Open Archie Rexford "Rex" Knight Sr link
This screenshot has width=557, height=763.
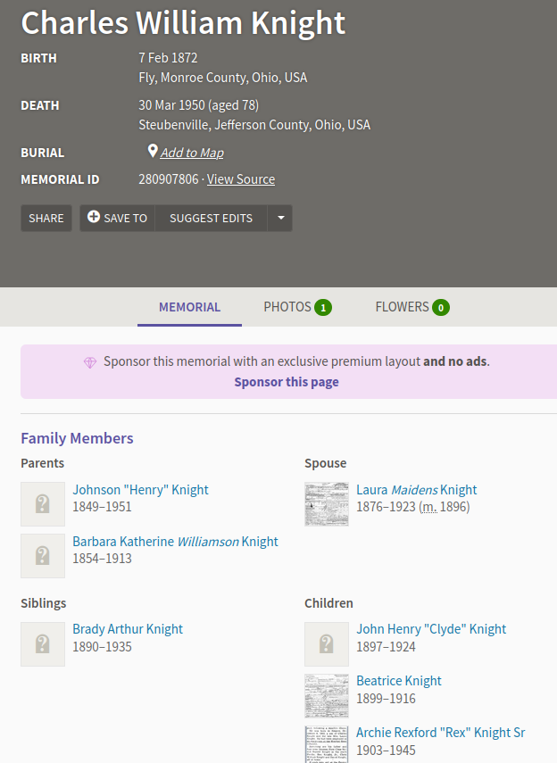click(x=440, y=733)
